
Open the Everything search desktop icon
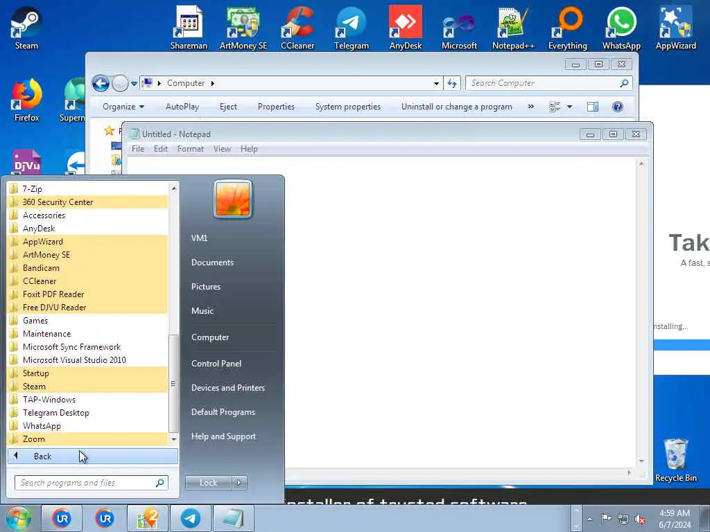(567, 27)
